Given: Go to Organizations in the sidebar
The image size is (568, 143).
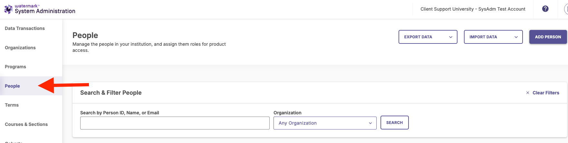Looking at the screenshot, I should (x=20, y=48).
